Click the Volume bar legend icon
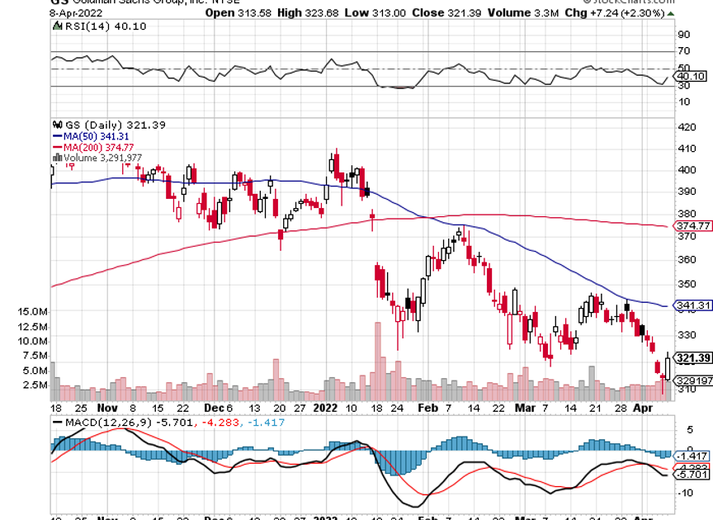 click(58, 158)
